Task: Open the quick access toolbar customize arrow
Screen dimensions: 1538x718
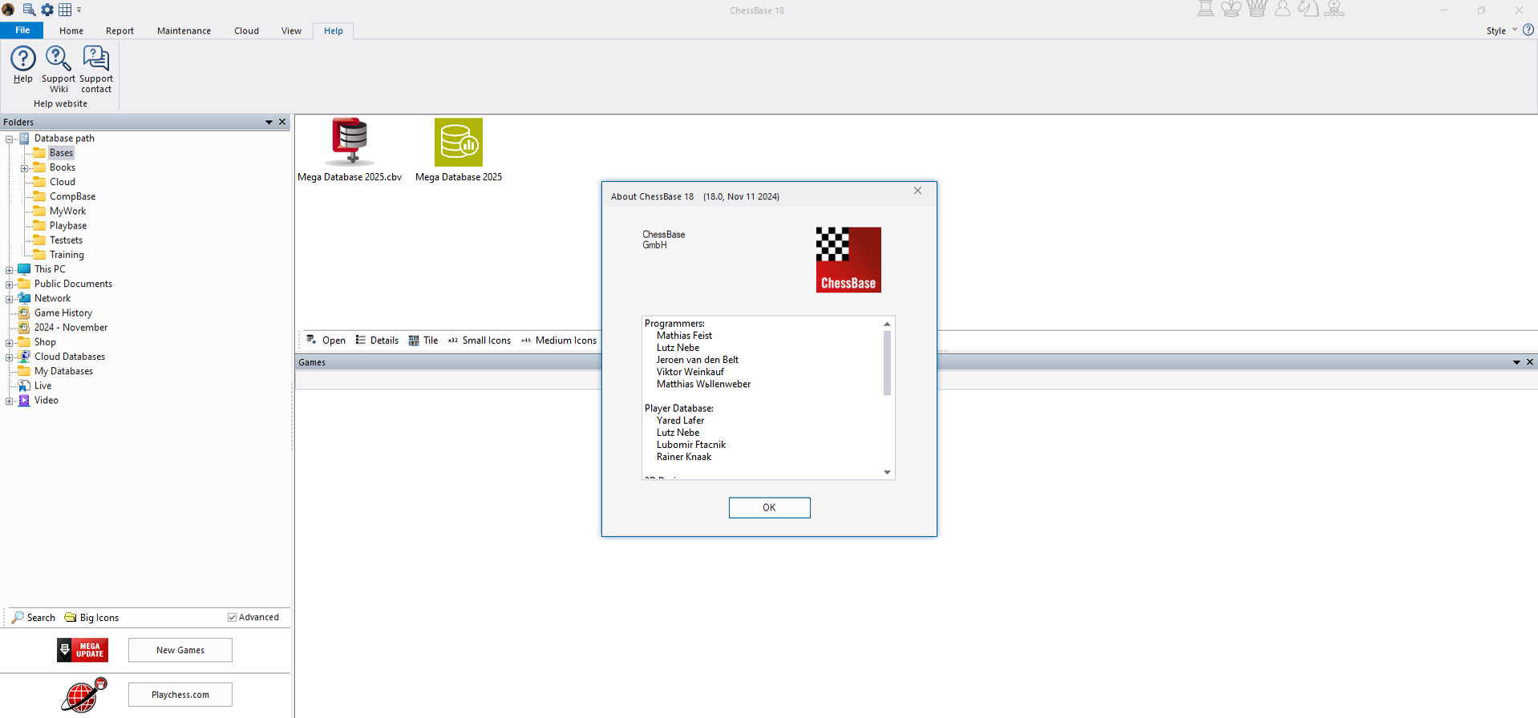Action: [x=79, y=10]
